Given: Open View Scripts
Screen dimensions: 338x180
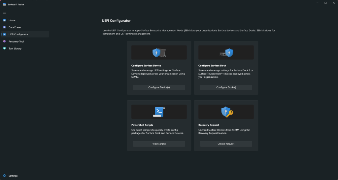Looking at the screenshot, I should pos(159,144).
